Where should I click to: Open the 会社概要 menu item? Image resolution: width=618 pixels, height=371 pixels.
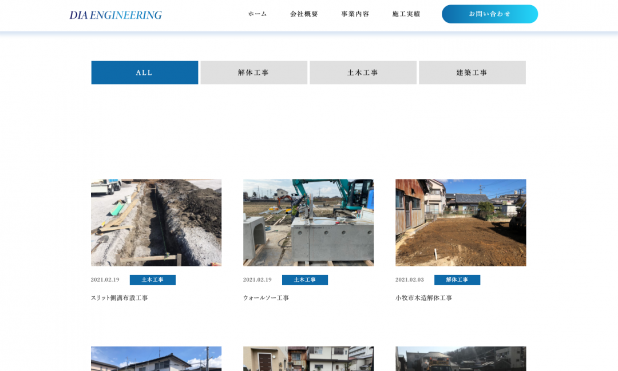(304, 14)
